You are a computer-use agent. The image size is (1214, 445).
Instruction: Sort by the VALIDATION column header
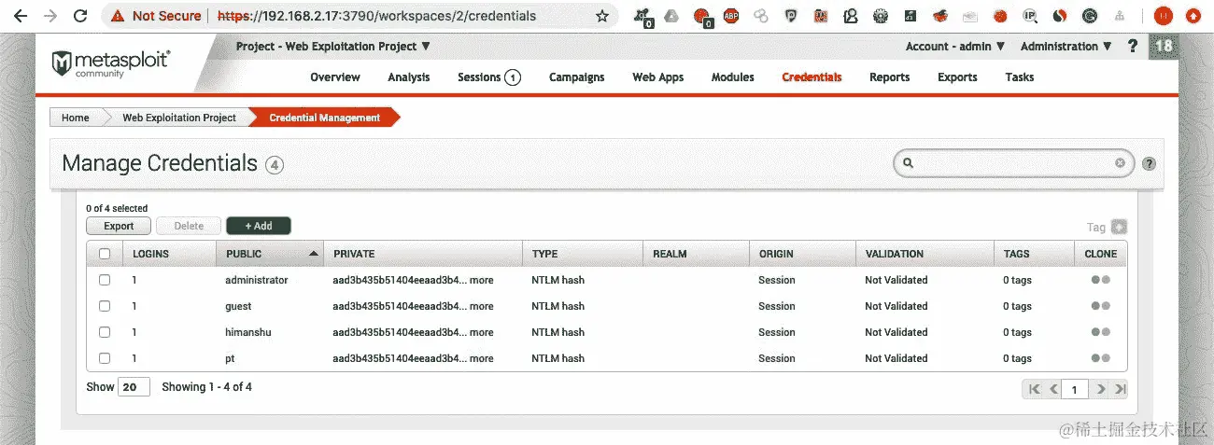point(925,254)
